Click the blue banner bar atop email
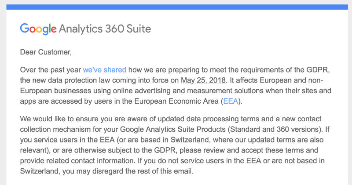The height and width of the screenshot is (185, 352). pyautogui.click(x=177, y=7)
